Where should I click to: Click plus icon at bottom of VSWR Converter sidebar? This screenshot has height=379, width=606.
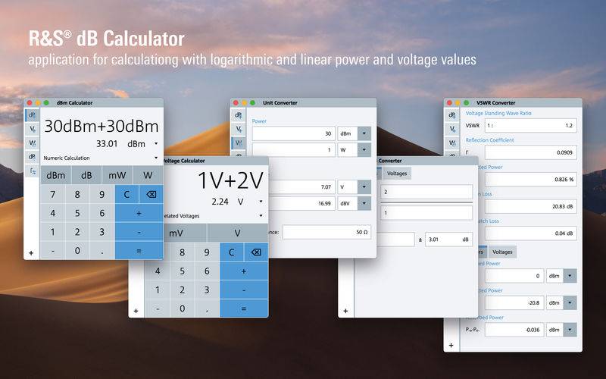(451, 345)
